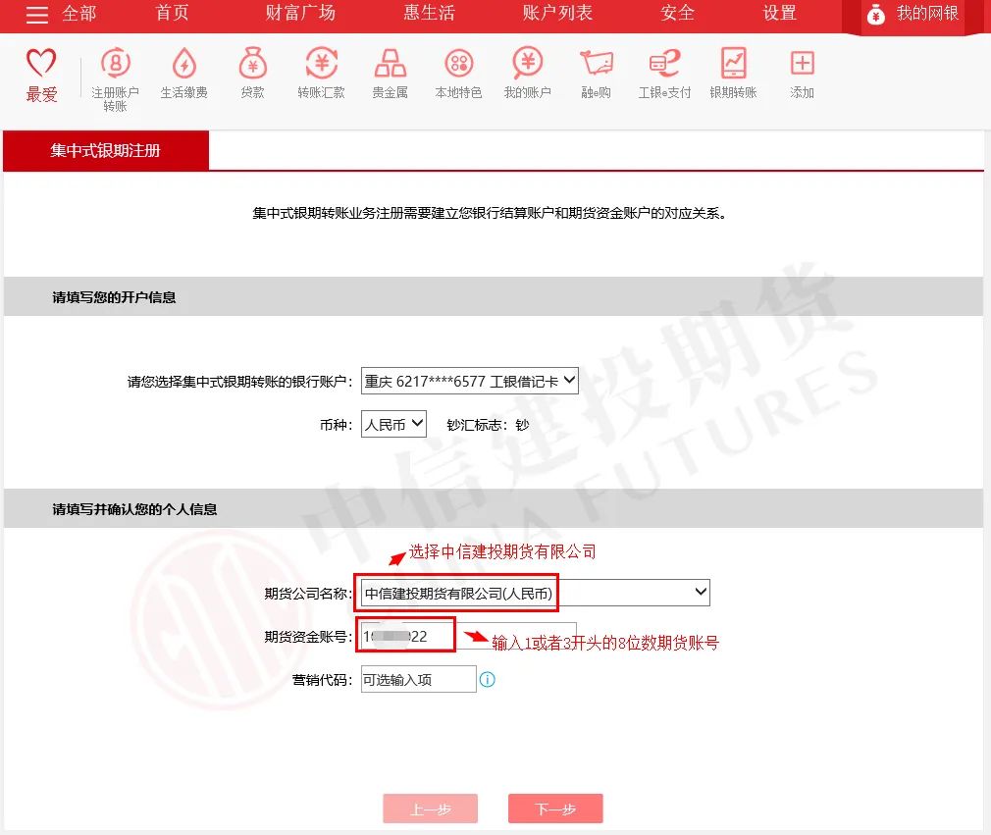Click the 全部 menu label

click(79, 14)
